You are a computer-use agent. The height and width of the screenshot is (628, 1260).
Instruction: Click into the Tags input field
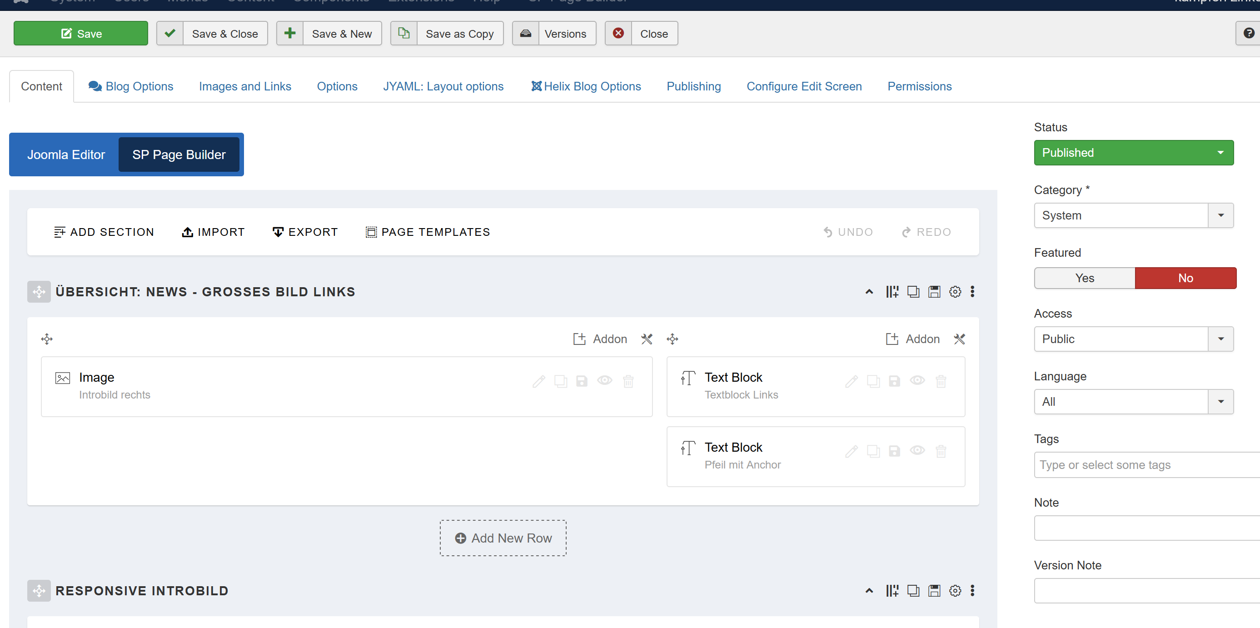coord(1145,465)
